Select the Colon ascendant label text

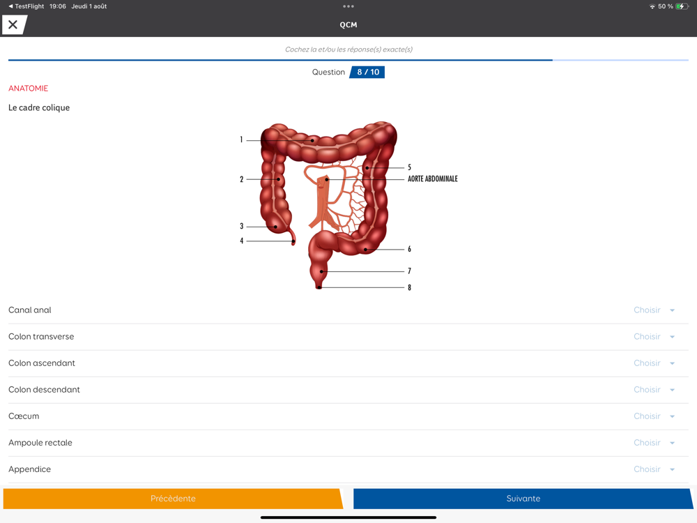(42, 363)
